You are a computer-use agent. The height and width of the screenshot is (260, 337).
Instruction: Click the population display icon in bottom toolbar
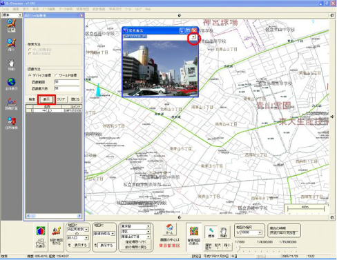coord(41,237)
